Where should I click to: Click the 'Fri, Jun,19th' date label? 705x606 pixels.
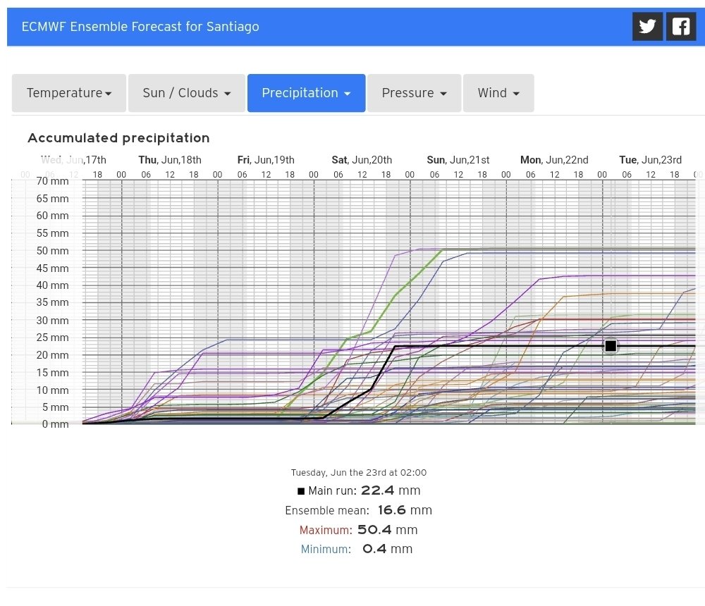(x=266, y=160)
